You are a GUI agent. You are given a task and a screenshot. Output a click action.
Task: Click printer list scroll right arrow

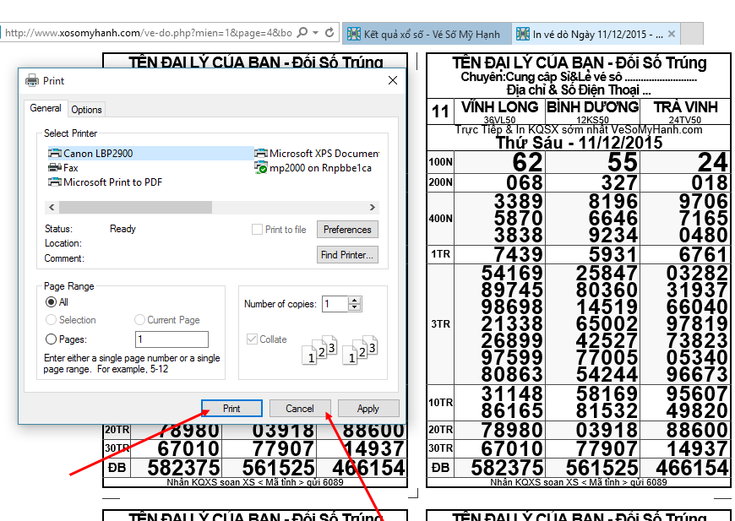373,207
